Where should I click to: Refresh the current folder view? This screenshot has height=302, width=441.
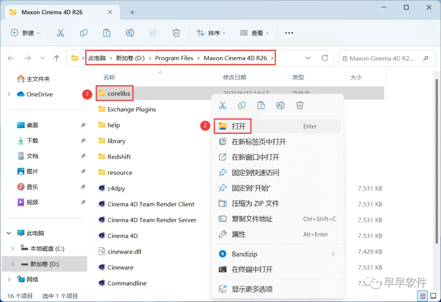[x=325, y=58]
